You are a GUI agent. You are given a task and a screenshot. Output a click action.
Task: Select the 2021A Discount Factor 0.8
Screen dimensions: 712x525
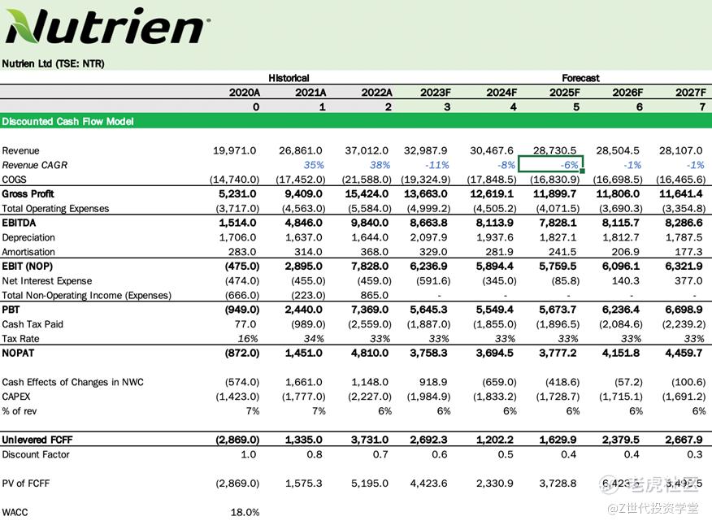click(x=315, y=454)
